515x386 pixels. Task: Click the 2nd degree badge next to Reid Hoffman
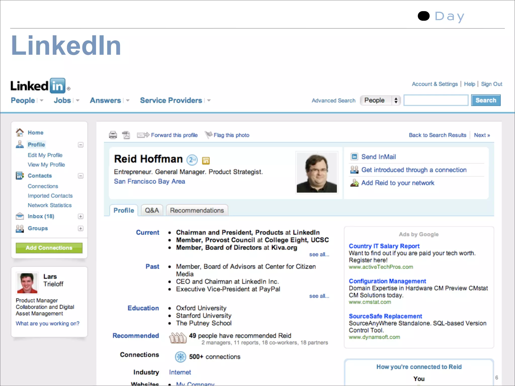pyautogui.click(x=192, y=160)
